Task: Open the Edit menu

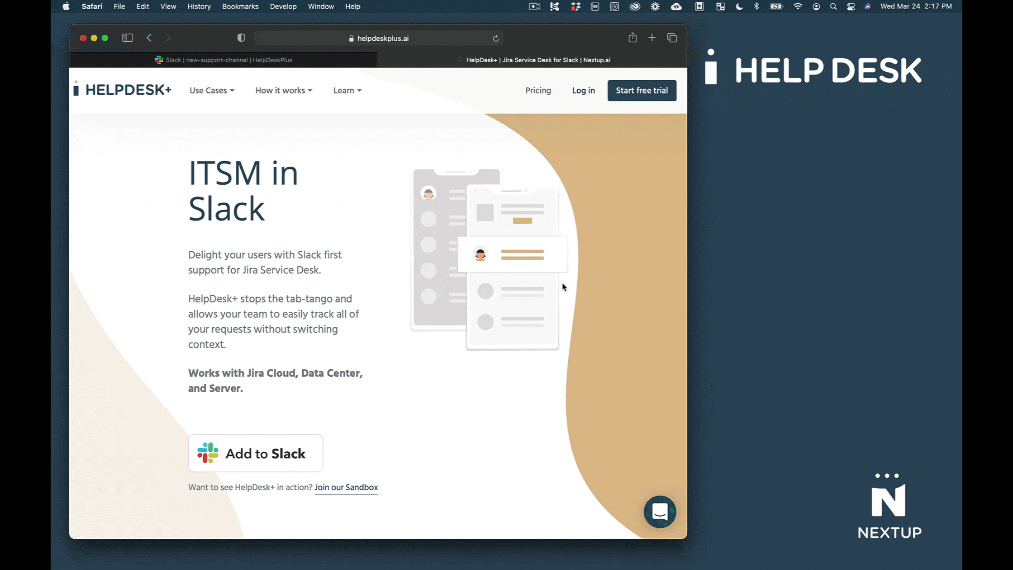Action: click(142, 6)
